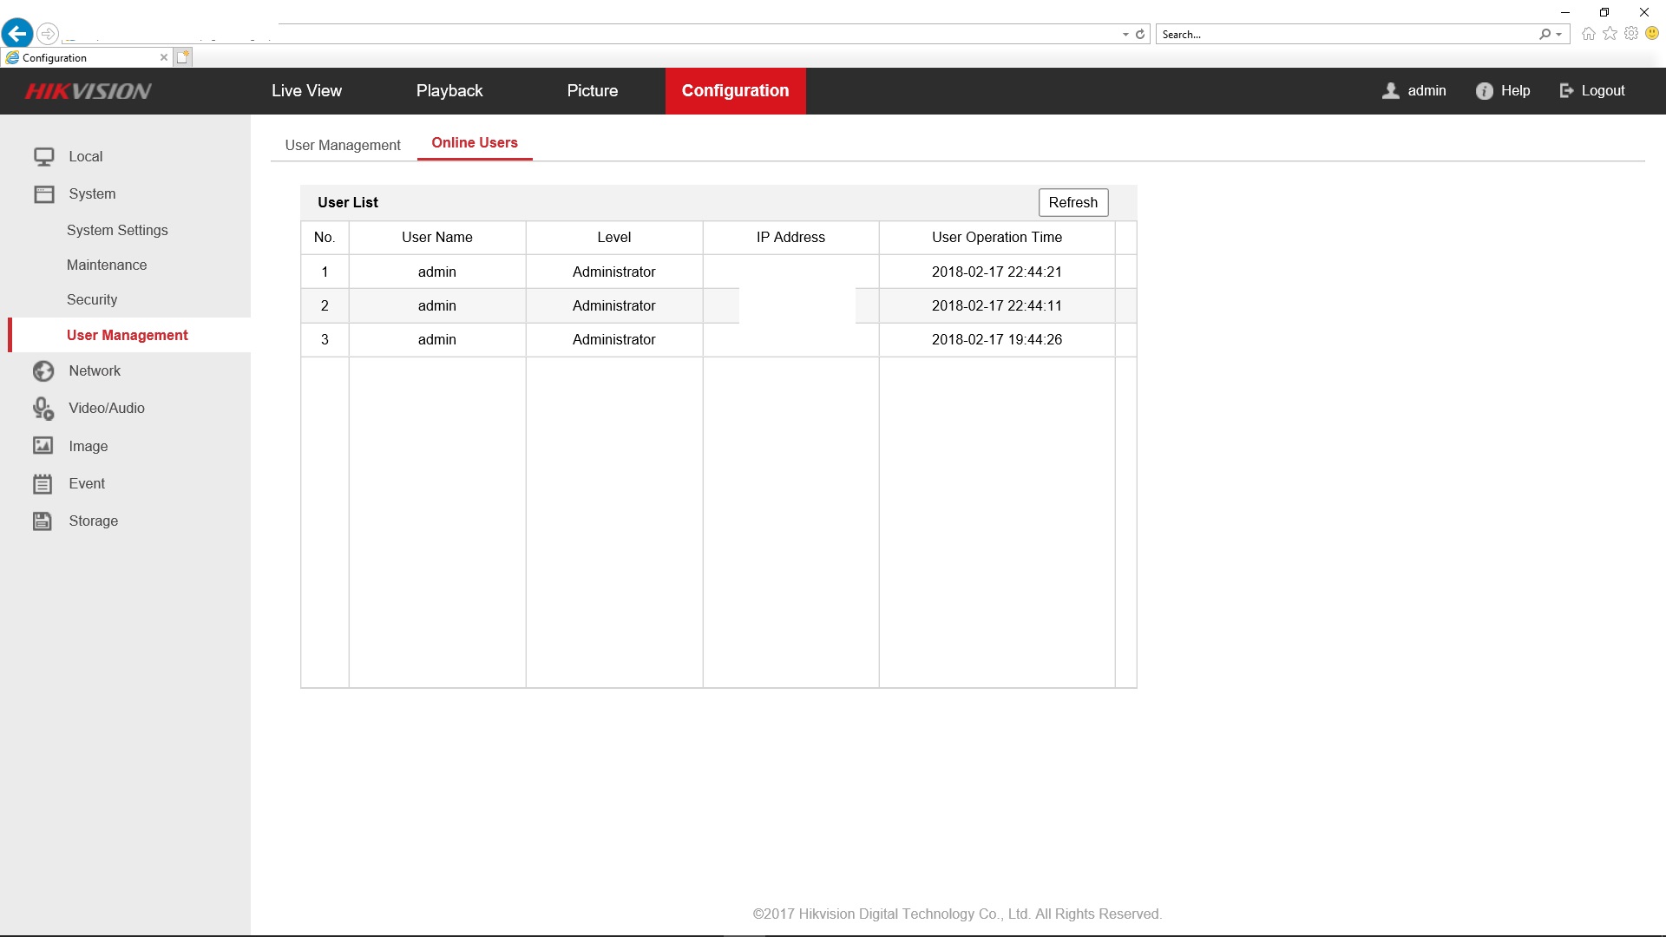Click the Help info icon

[1484, 91]
